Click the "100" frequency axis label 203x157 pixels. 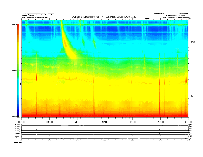tap(193, 42)
